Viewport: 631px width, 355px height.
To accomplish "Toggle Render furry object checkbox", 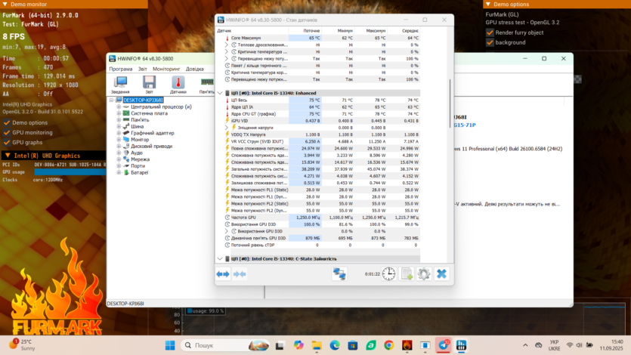I will [490, 32].
